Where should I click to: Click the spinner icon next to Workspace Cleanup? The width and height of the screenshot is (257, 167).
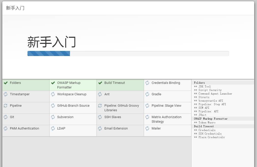click(53, 94)
